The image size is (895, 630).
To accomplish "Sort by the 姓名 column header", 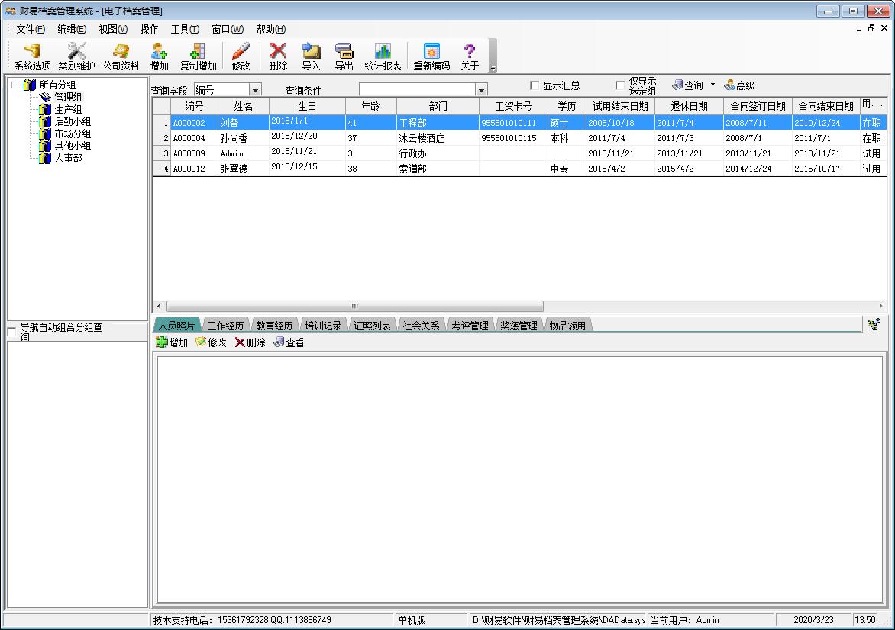I will [x=243, y=106].
